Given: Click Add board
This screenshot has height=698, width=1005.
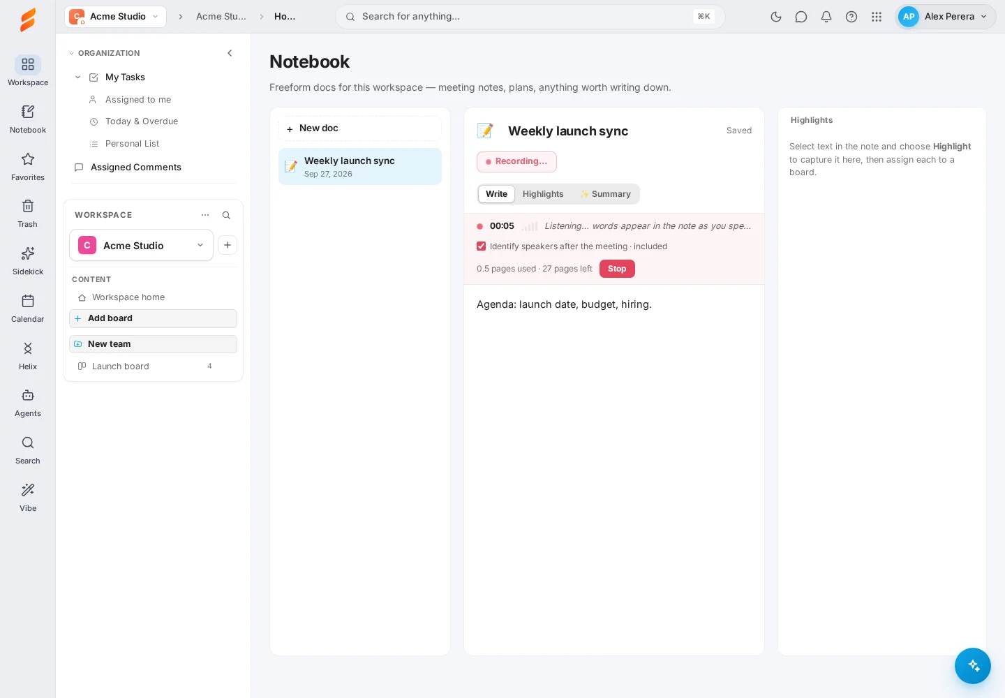Looking at the screenshot, I should tap(153, 318).
